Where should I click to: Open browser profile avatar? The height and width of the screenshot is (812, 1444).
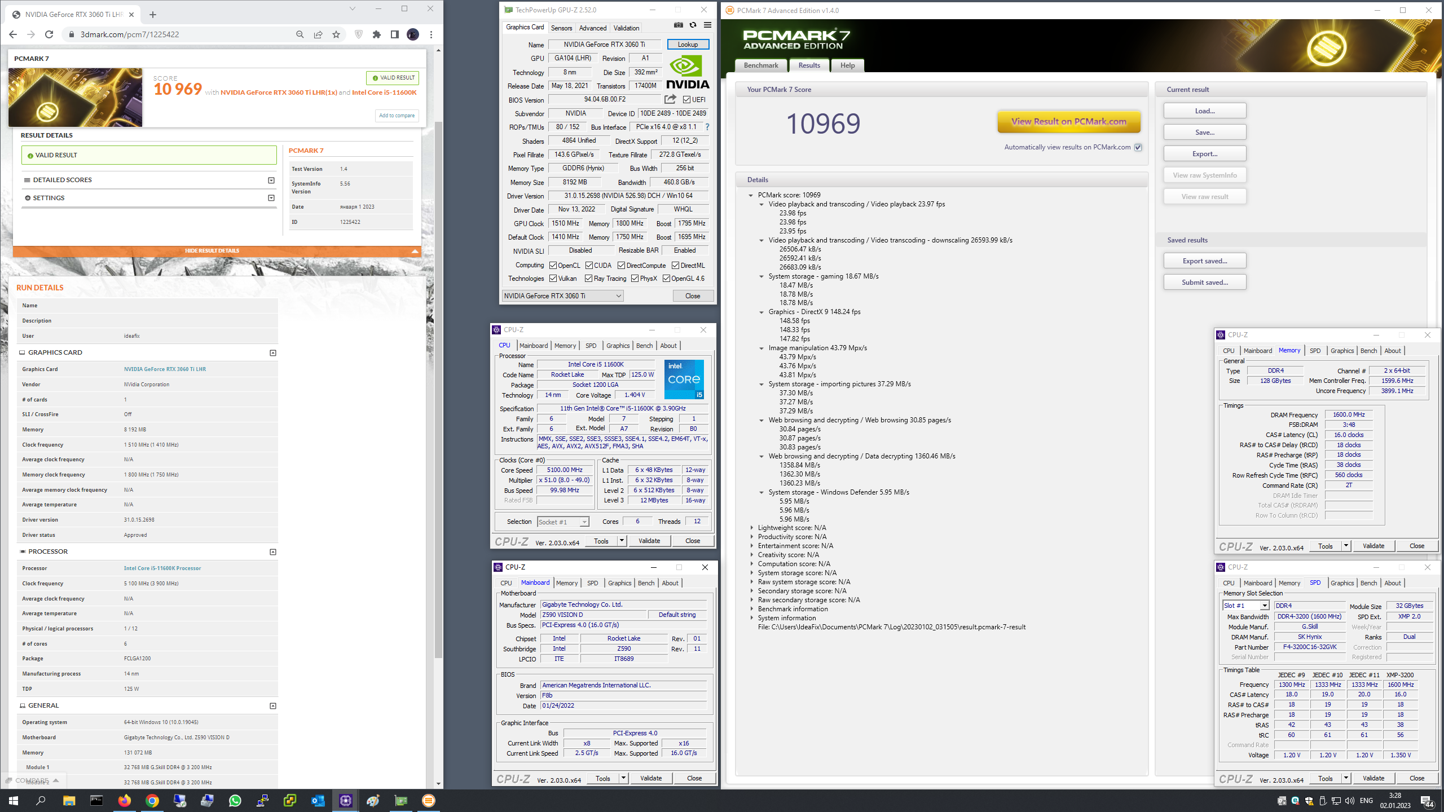click(413, 34)
